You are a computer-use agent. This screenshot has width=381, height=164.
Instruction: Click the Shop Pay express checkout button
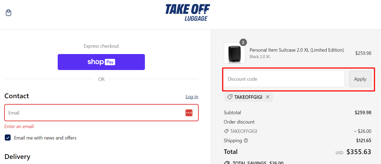(x=101, y=62)
